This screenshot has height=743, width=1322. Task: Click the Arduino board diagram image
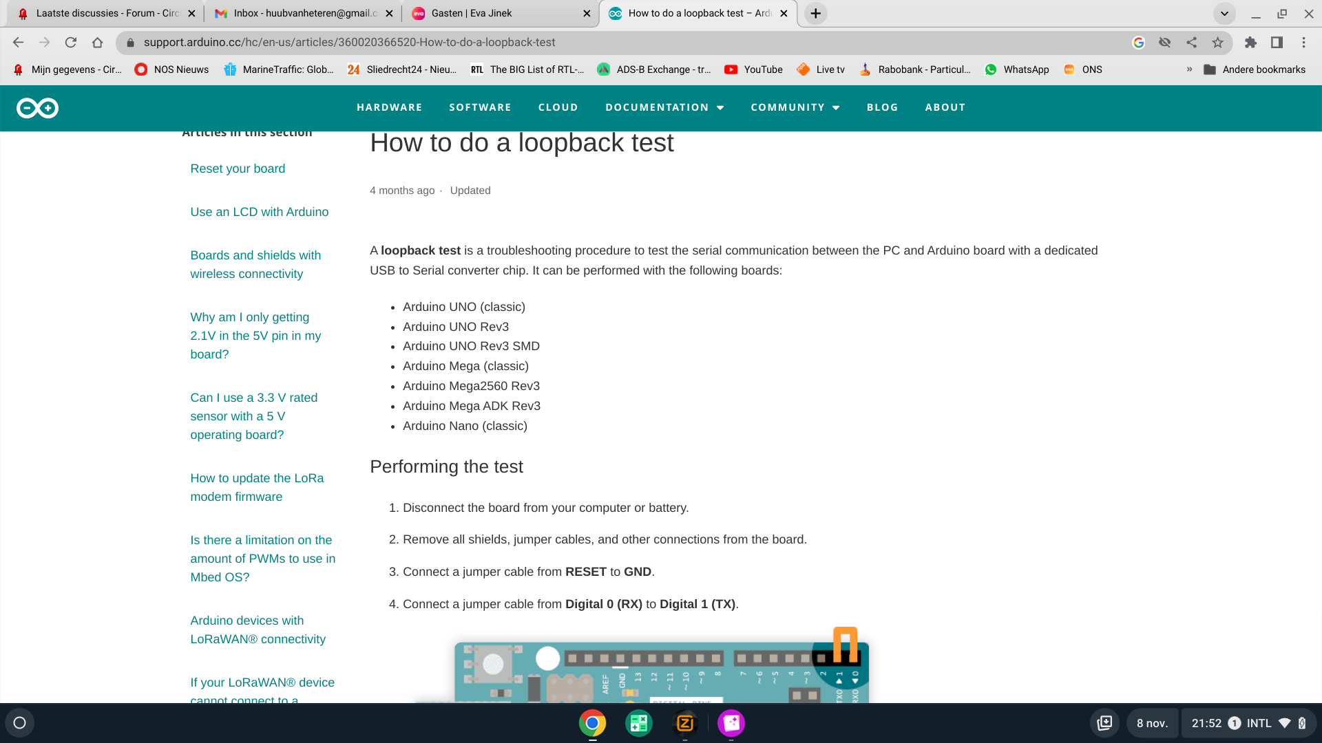point(644,665)
